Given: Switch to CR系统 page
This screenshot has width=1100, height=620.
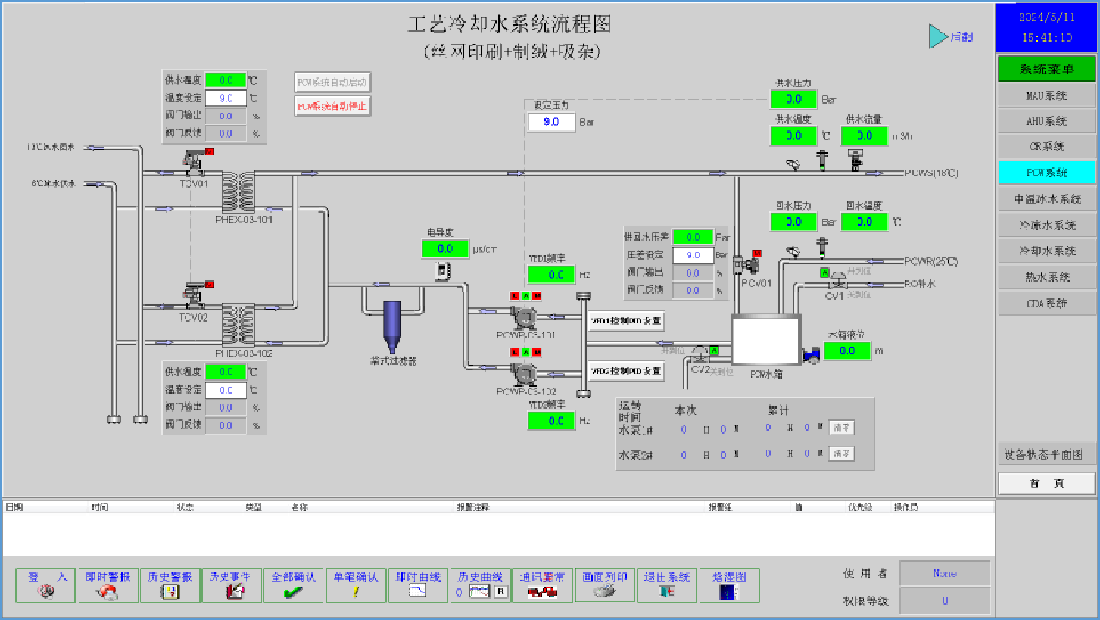Looking at the screenshot, I should [1046, 147].
